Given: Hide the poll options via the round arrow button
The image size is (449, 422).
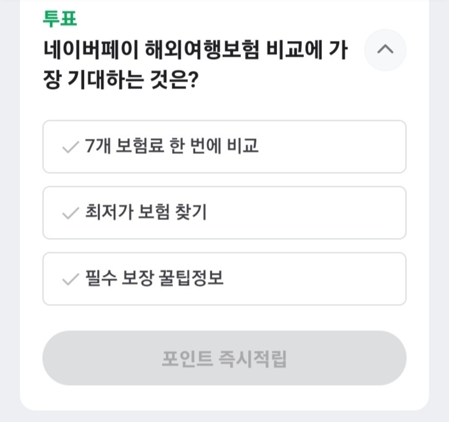Looking at the screenshot, I should (x=385, y=50).
